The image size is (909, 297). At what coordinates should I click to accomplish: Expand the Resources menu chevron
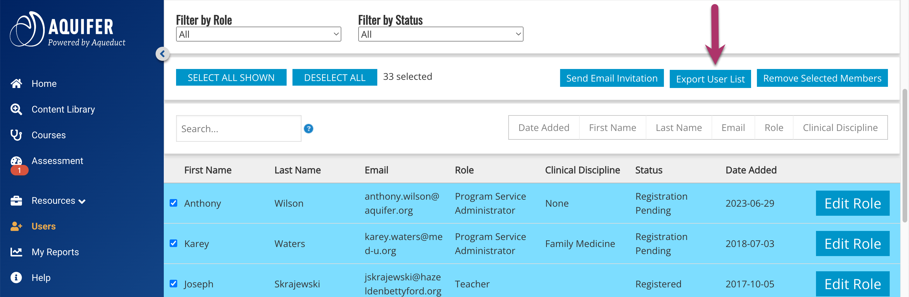[x=82, y=201]
